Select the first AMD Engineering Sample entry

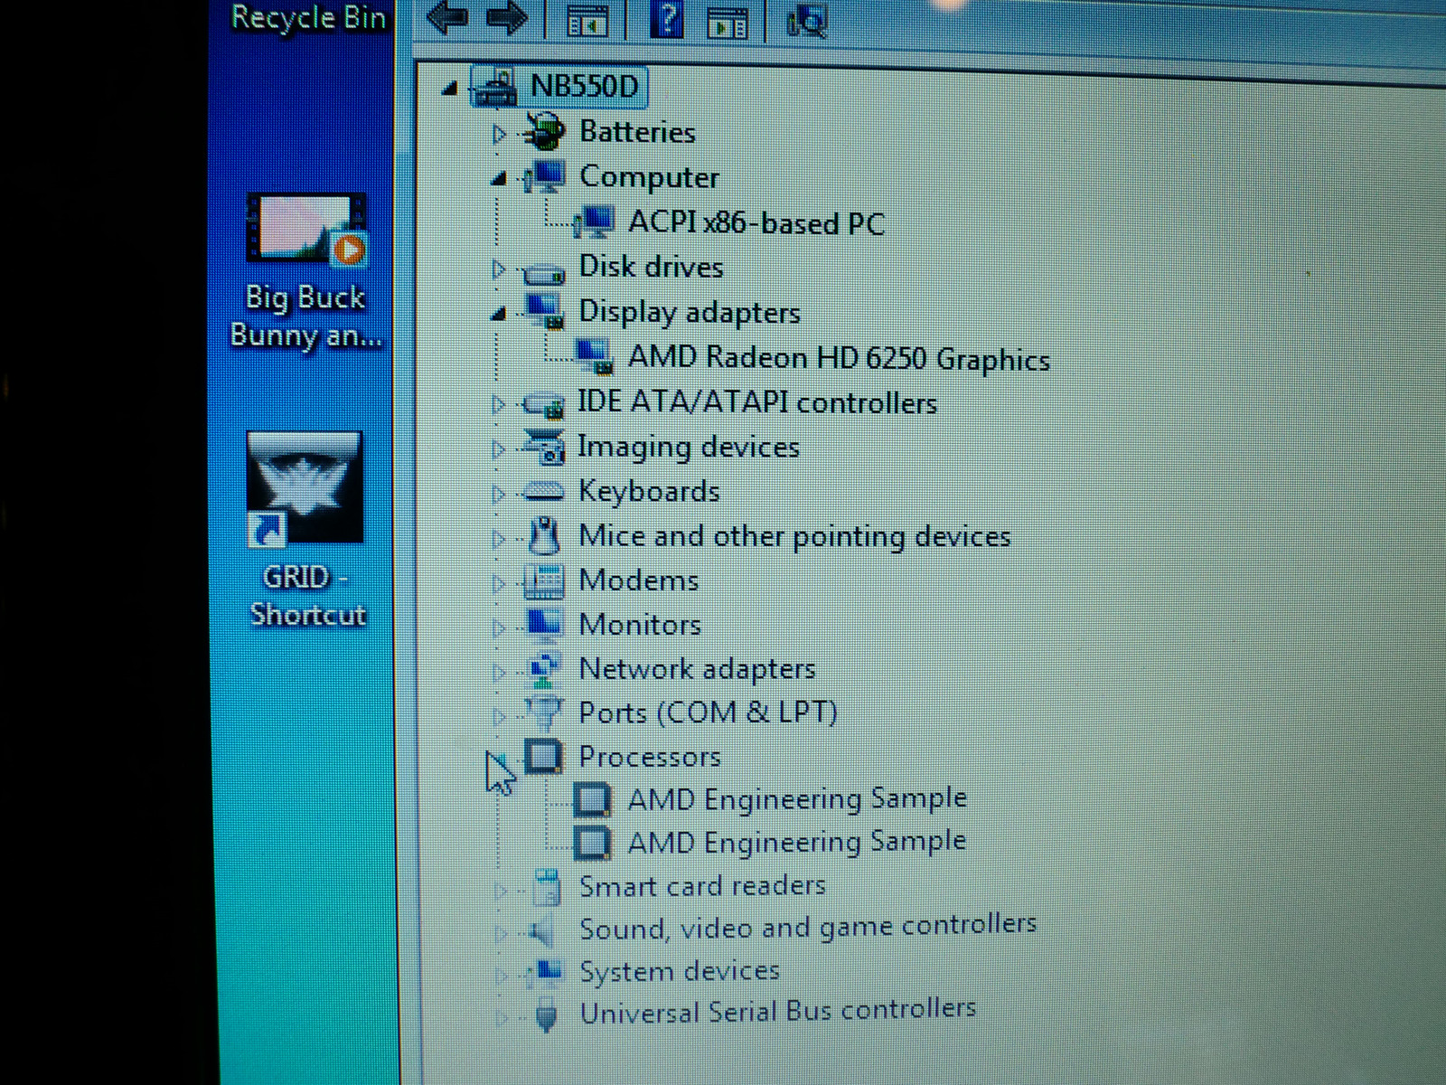point(797,798)
